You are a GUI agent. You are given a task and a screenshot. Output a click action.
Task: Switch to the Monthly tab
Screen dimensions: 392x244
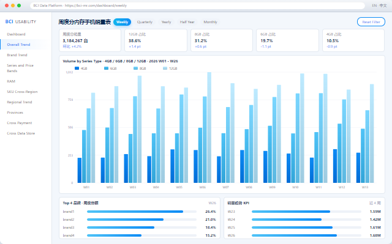[210, 22]
